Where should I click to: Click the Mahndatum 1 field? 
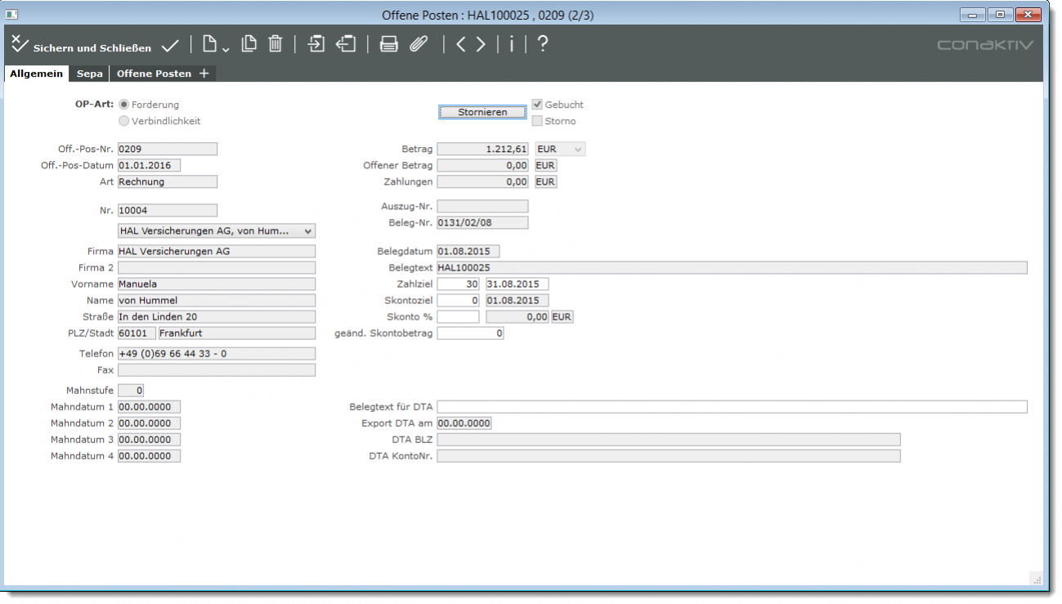[150, 407]
